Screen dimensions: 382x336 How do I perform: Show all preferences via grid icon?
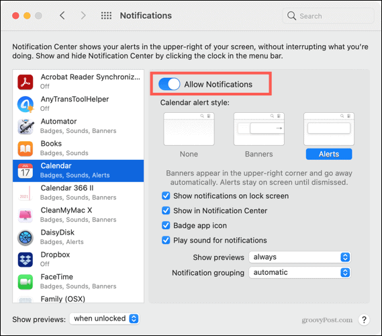click(x=106, y=15)
